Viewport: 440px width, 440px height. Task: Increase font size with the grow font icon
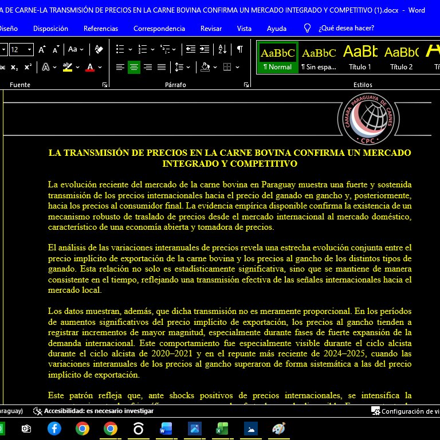click(x=42, y=50)
